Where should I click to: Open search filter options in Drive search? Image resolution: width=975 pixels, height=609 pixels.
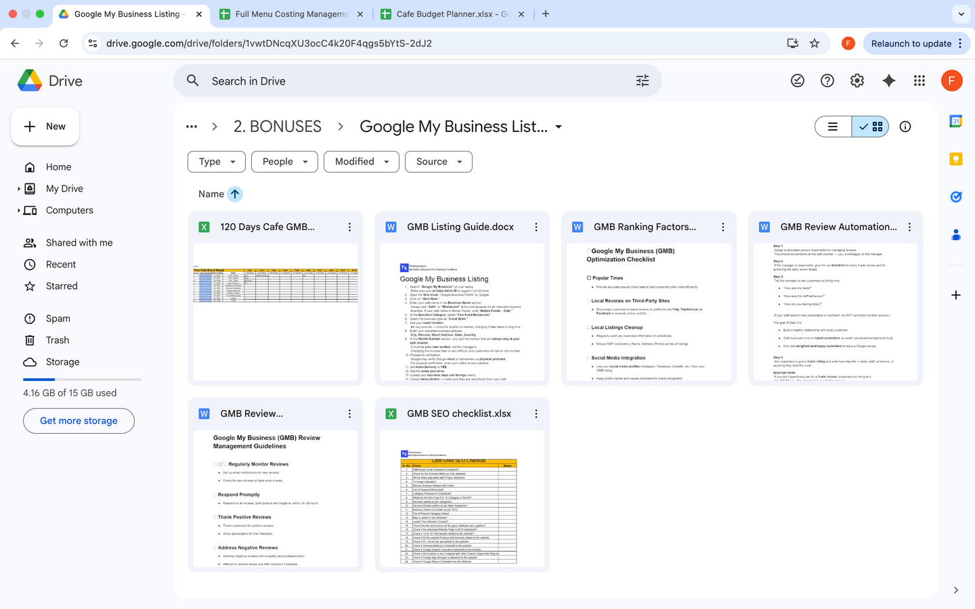(642, 81)
